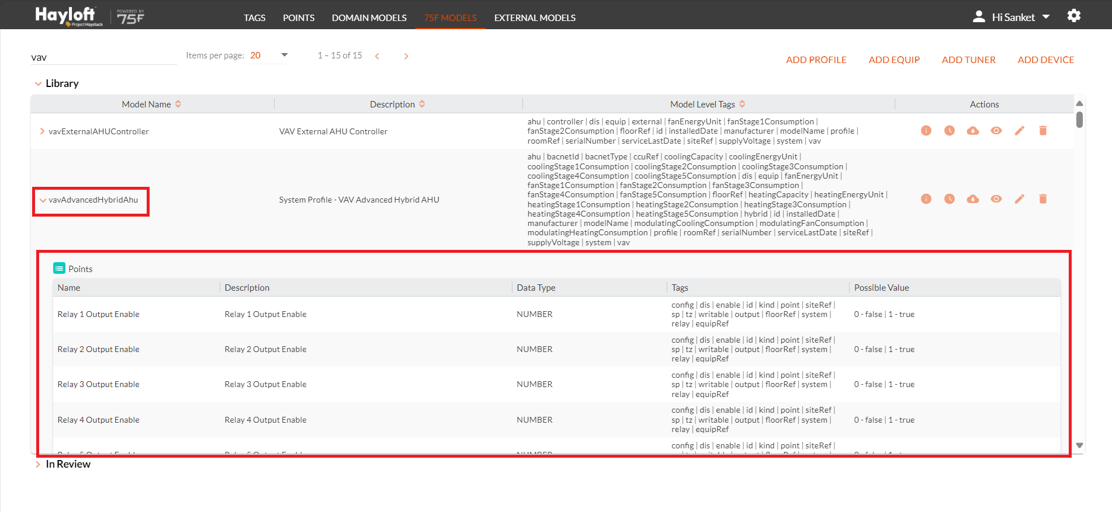View history clock for vavExternalAHUController
The image size is (1112, 512).
tap(950, 131)
